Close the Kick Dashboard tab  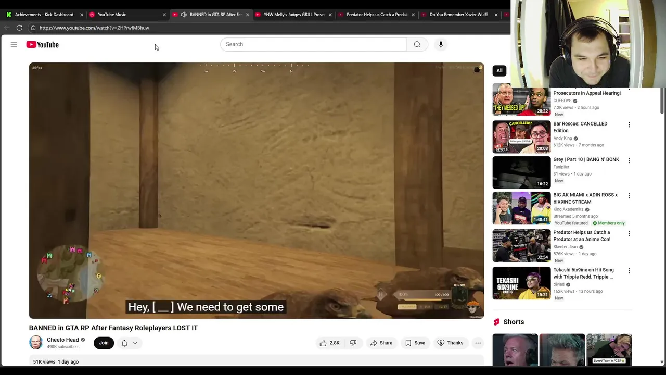[x=82, y=15]
